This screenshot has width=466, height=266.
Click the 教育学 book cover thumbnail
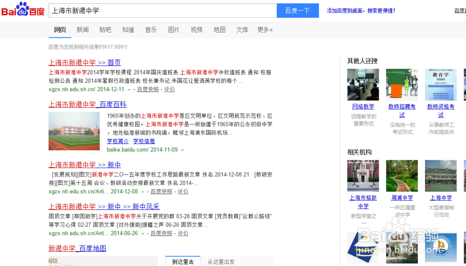pyautogui.click(x=441, y=85)
